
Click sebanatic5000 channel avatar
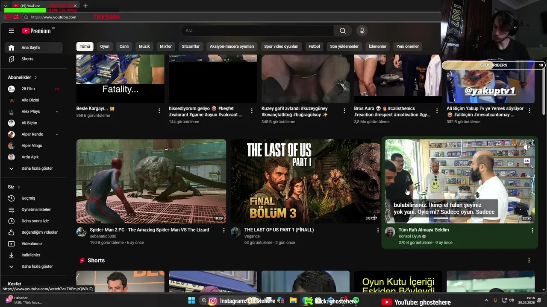pyautogui.click(x=81, y=232)
